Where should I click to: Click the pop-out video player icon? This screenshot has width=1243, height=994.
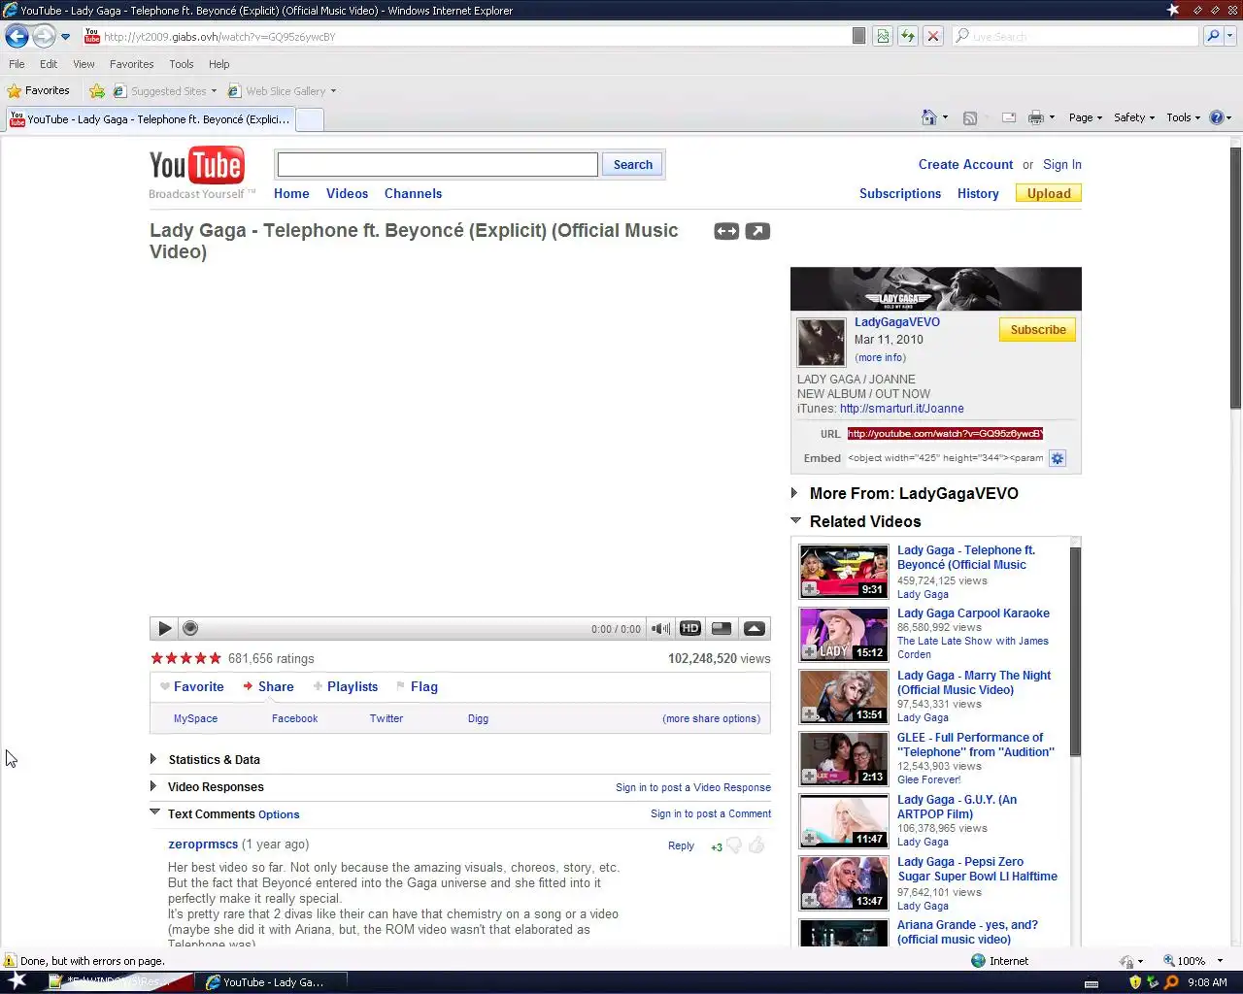click(x=757, y=231)
